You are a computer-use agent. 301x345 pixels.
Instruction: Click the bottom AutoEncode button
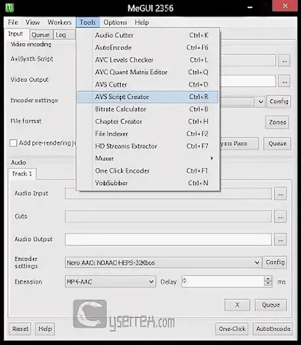point(273,329)
